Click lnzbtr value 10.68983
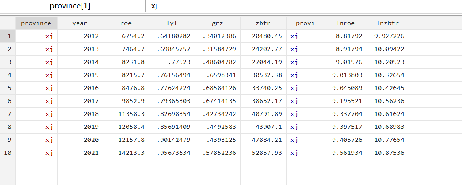This screenshot has height=185, width=462. point(388,127)
